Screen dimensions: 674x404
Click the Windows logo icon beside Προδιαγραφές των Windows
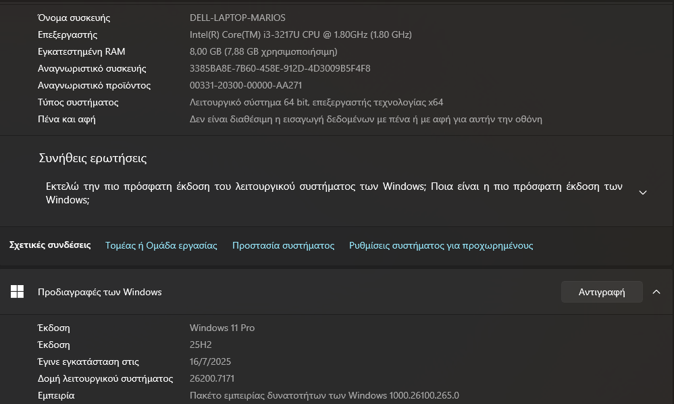[18, 292]
